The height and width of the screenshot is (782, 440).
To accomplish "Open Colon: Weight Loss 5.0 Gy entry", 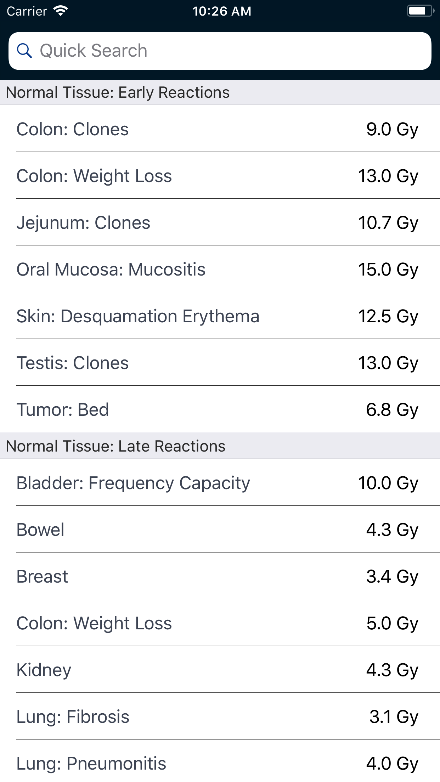I will click(220, 623).
